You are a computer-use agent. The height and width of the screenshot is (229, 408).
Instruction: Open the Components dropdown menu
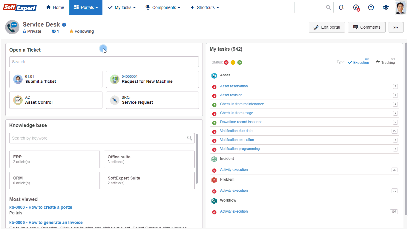pyautogui.click(x=163, y=7)
